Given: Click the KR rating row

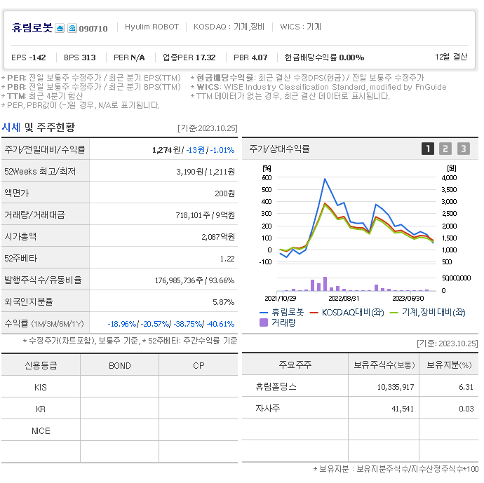Looking at the screenshot, I should tap(119, 409).
